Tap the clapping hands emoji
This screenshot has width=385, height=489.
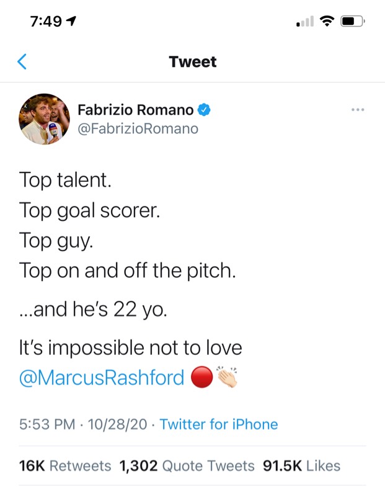(227, 377)
